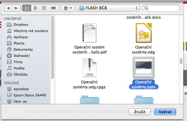Click the sidebar scrollbar
Viewport: 187px width, 121px height.
coord(53,48)
